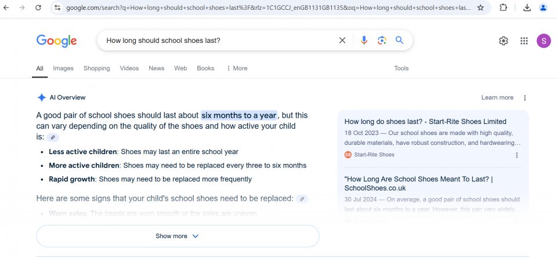Image resolution: width=557 pixels, height=259 pixels.
Task: Open Google settings gear
Action: point(504,41)
